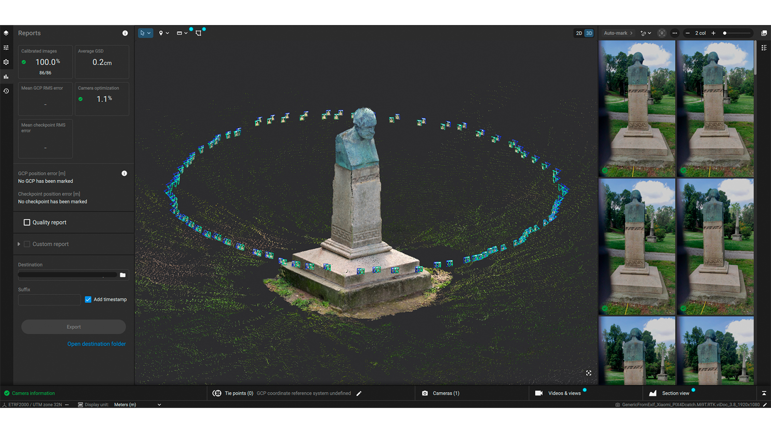Expand the Custom report section
The image size is (771, 433).
[19, 244]
